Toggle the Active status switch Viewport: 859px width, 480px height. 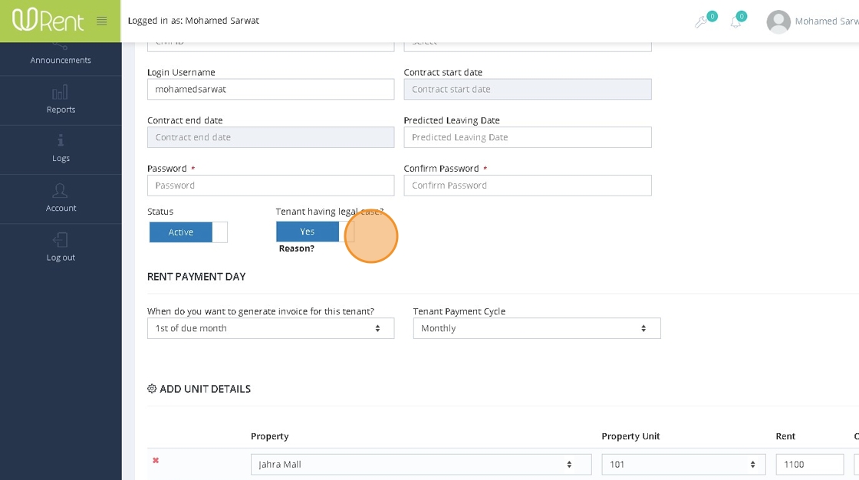[188, 232]
